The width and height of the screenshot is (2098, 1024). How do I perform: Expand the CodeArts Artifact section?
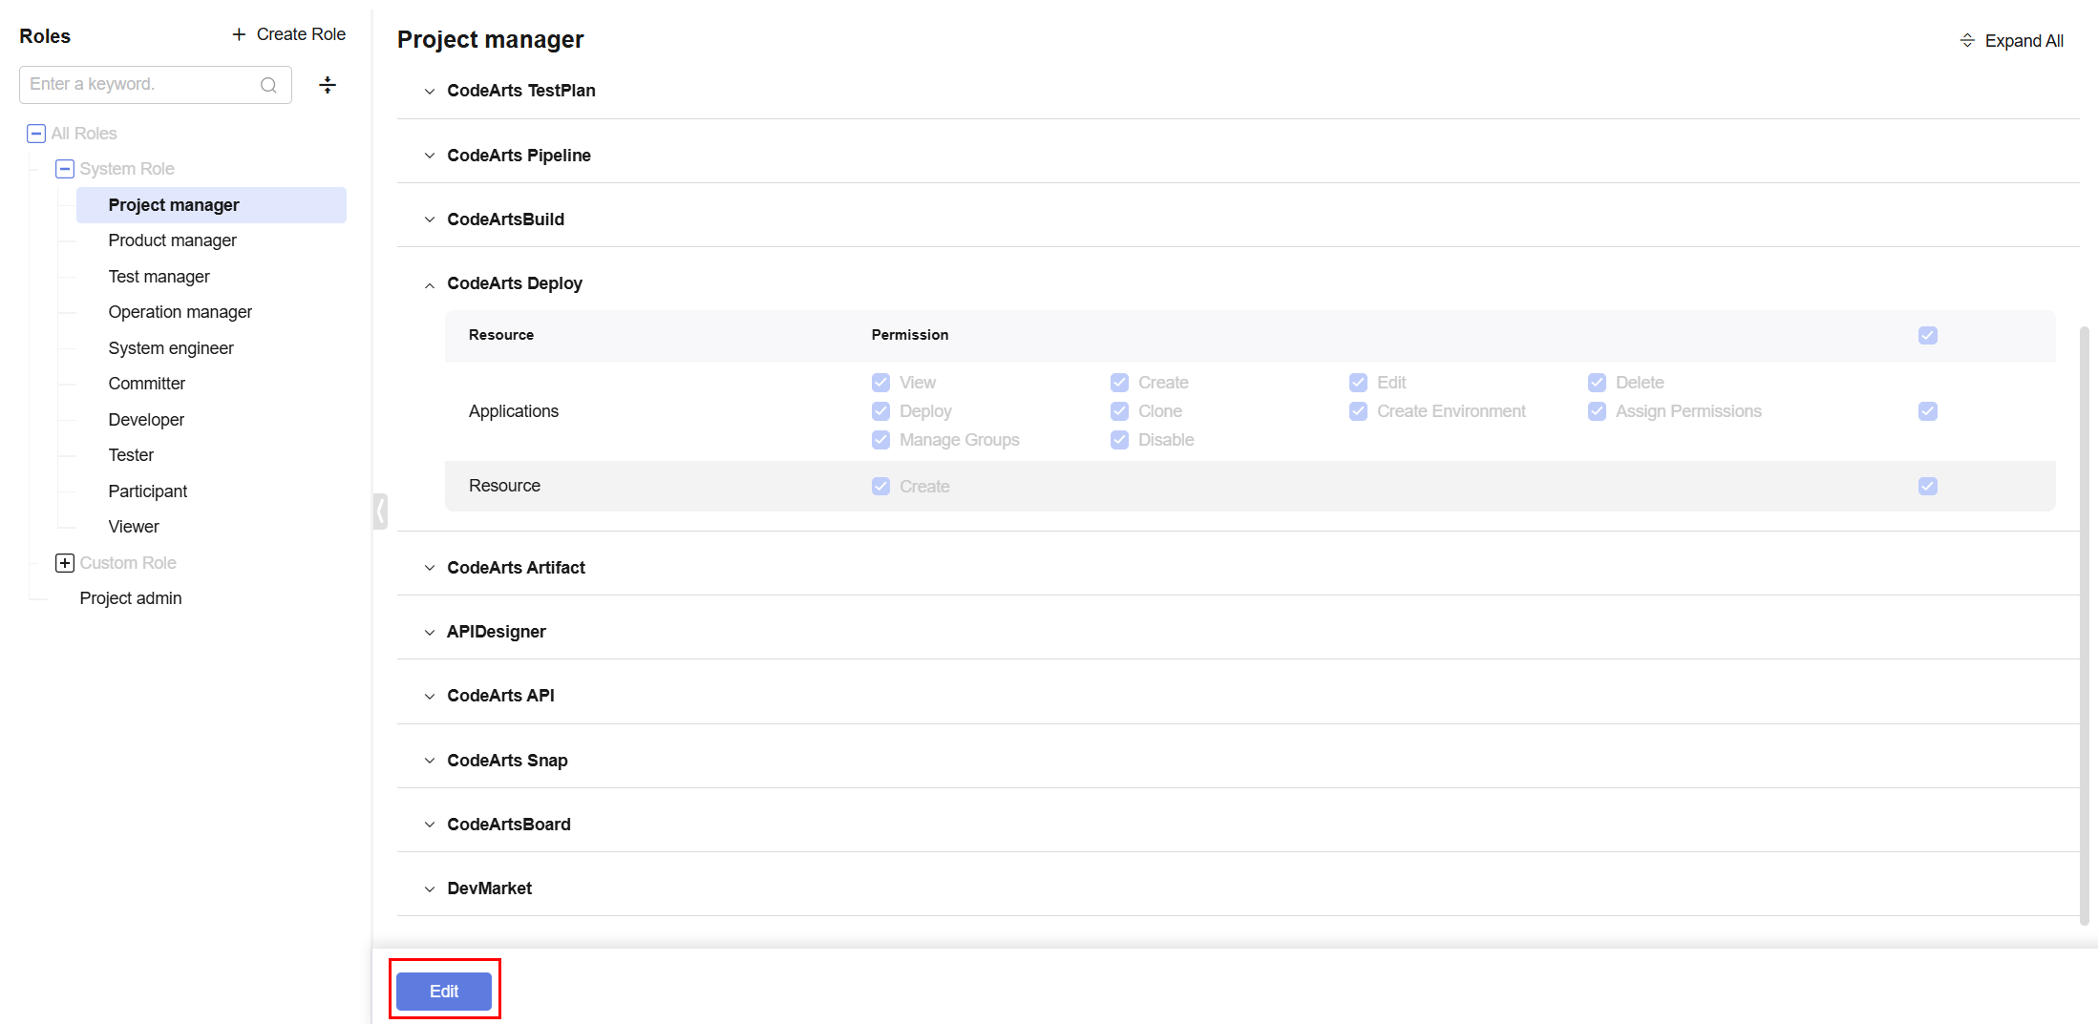click(x=430, y=568)
